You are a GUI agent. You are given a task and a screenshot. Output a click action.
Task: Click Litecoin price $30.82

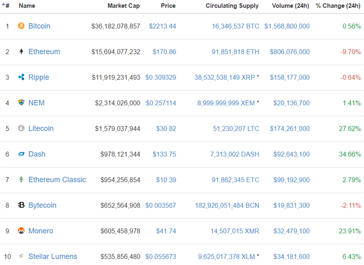tap(166, 128)
